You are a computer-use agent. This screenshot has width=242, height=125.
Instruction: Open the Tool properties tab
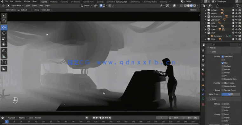click(203, 50)
